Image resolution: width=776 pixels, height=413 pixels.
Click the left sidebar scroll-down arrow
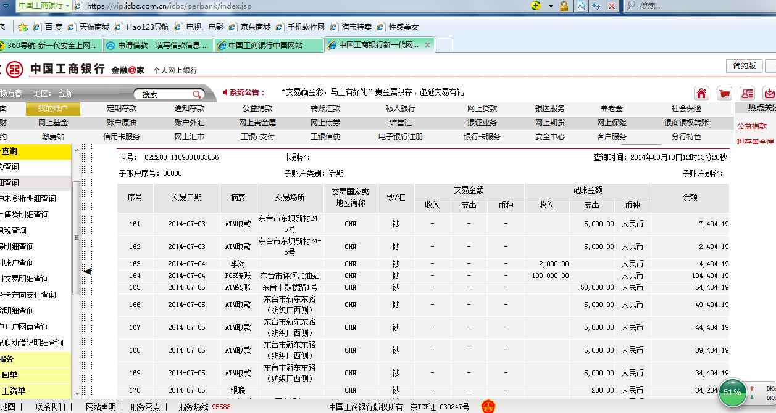click(x=77, y=393)
